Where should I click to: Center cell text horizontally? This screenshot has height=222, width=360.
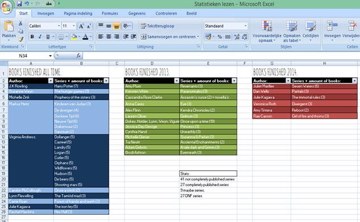(x=109, y=36)
